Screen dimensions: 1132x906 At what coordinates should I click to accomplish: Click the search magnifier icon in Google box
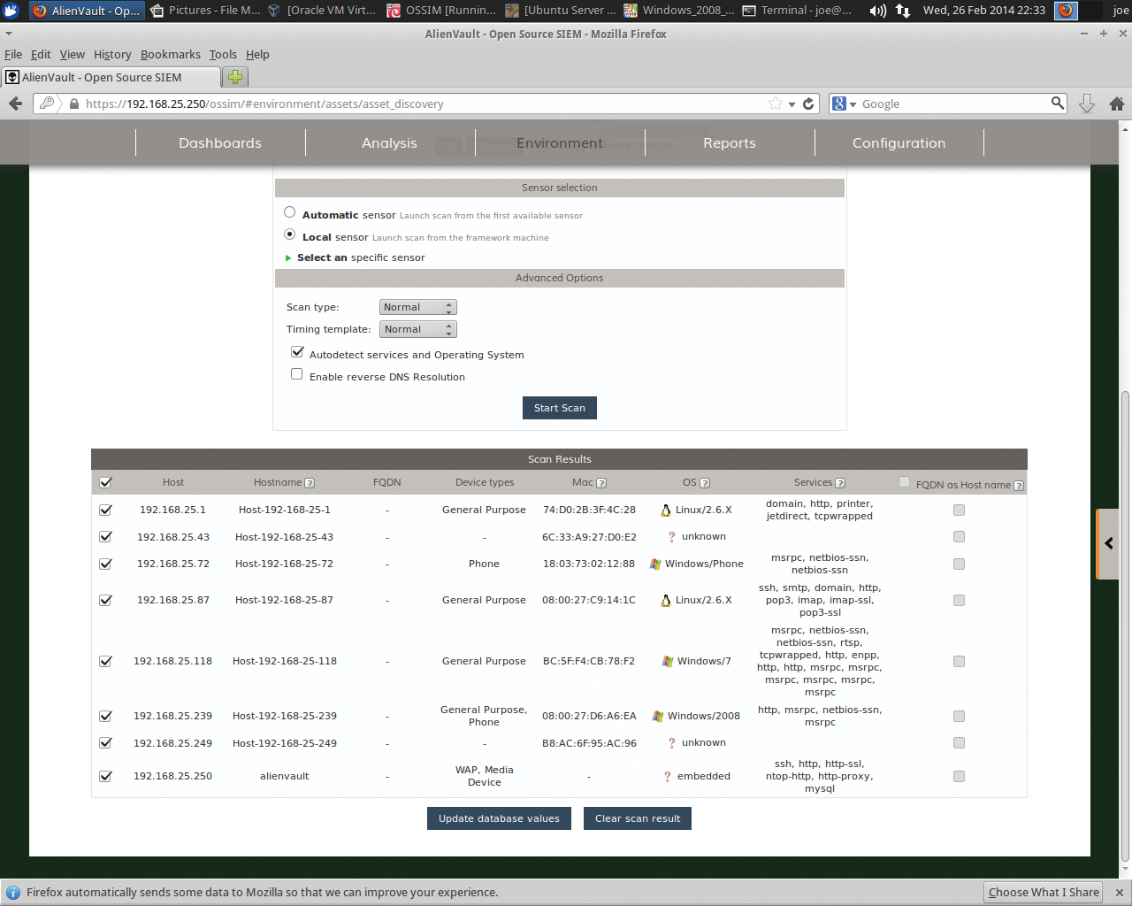(1058, 103)
